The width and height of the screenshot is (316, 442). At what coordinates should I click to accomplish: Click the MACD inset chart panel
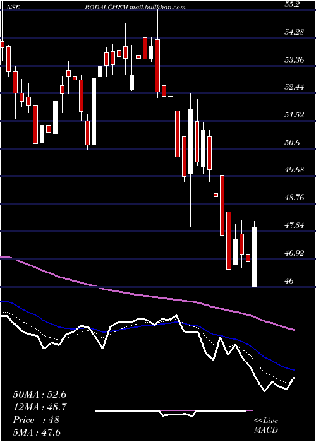[174, 410]
